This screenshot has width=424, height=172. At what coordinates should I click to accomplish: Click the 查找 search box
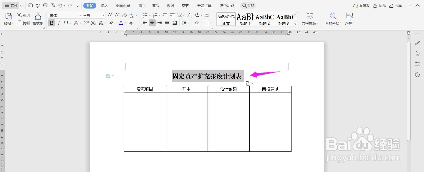point(248,6)
